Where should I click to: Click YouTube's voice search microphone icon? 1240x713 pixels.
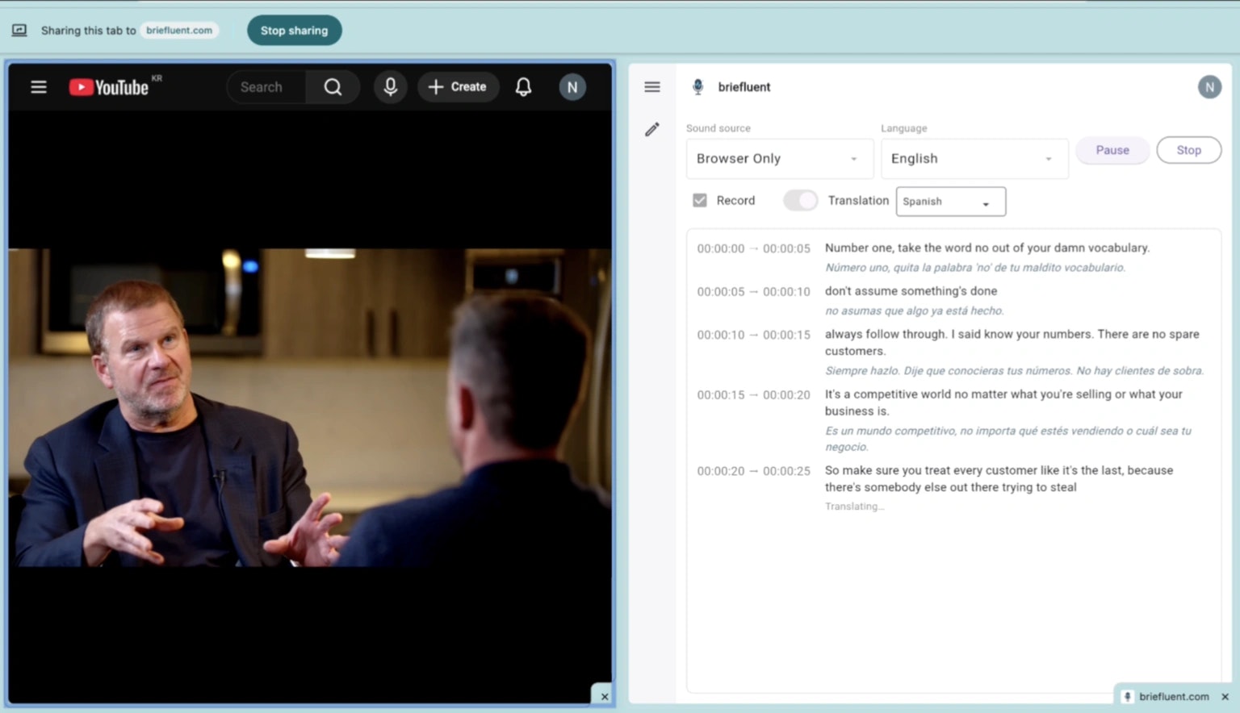391,86
